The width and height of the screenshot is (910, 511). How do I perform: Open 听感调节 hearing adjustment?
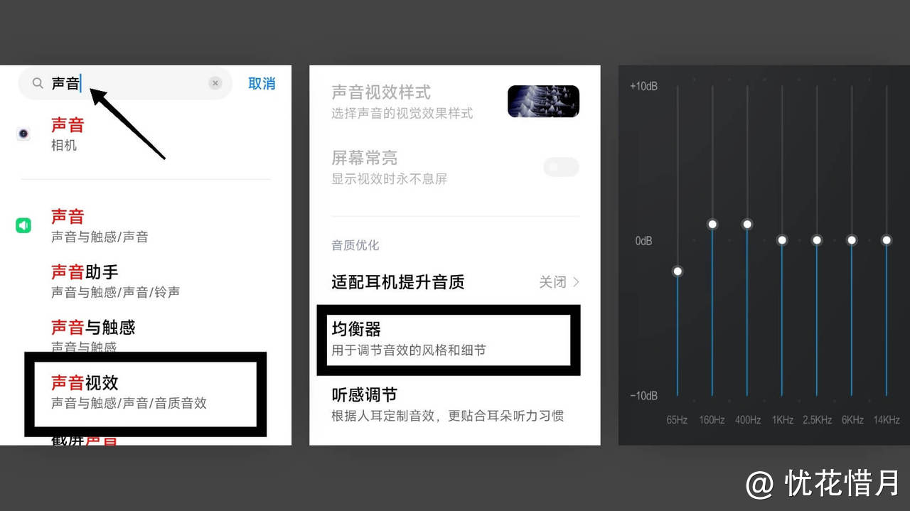coord(455,404)
